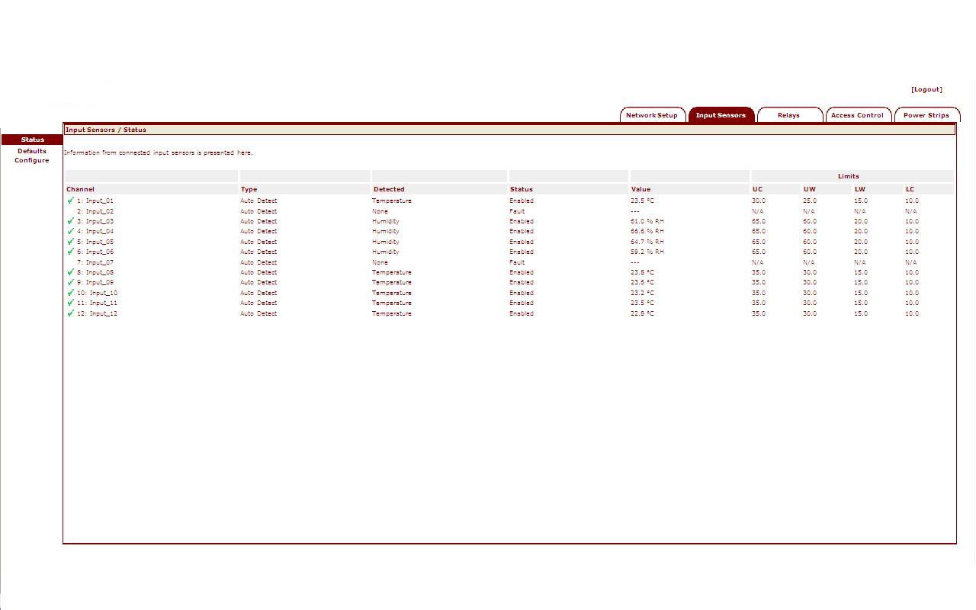
Task: Click the Logout link
Action: pyautogui.click(x=926, y=89)
